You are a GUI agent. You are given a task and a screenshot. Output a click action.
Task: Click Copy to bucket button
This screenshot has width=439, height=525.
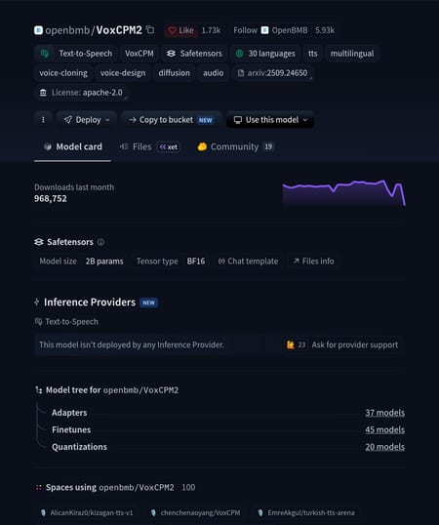pyautogui.click(x=171, y=120)
